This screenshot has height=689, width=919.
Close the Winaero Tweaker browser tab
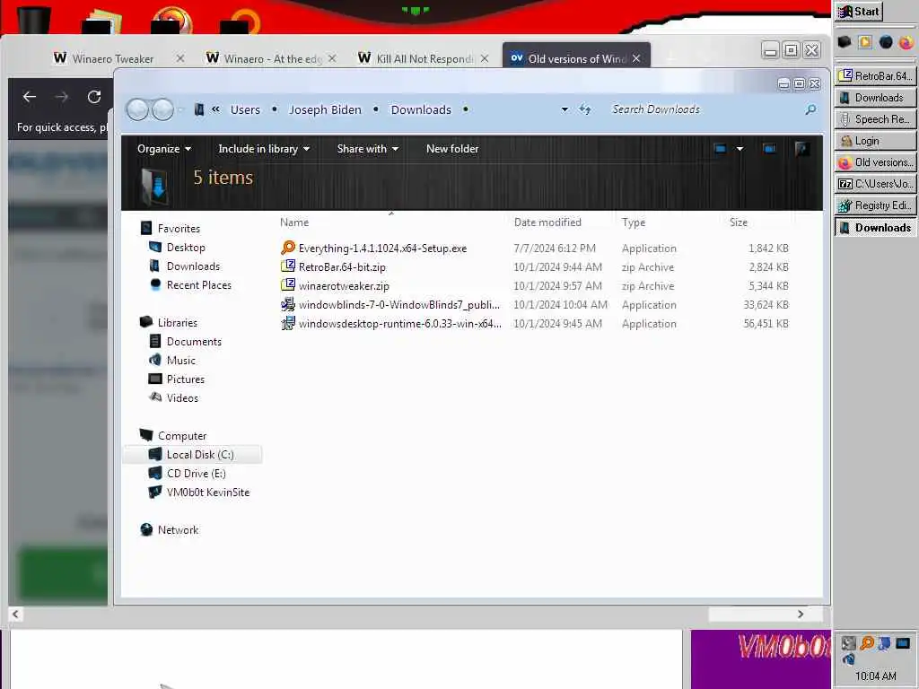pyautogui.click(x=180, y=58)
